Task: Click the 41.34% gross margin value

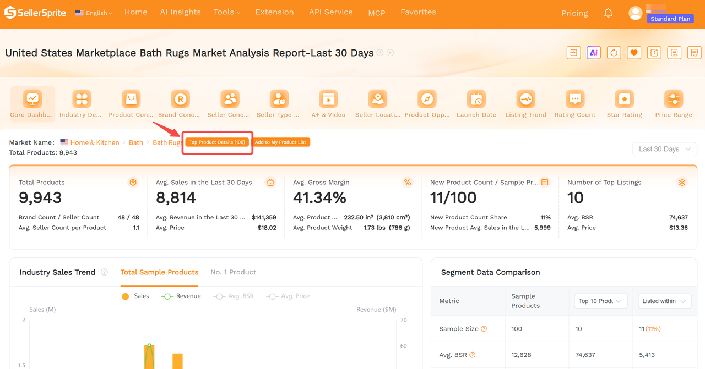Action: pos(319,197)
